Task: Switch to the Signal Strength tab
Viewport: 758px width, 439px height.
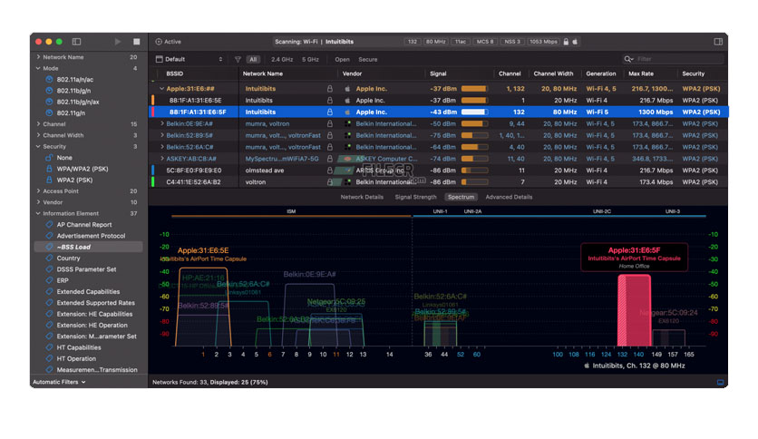Action: [x=415, y=197]
